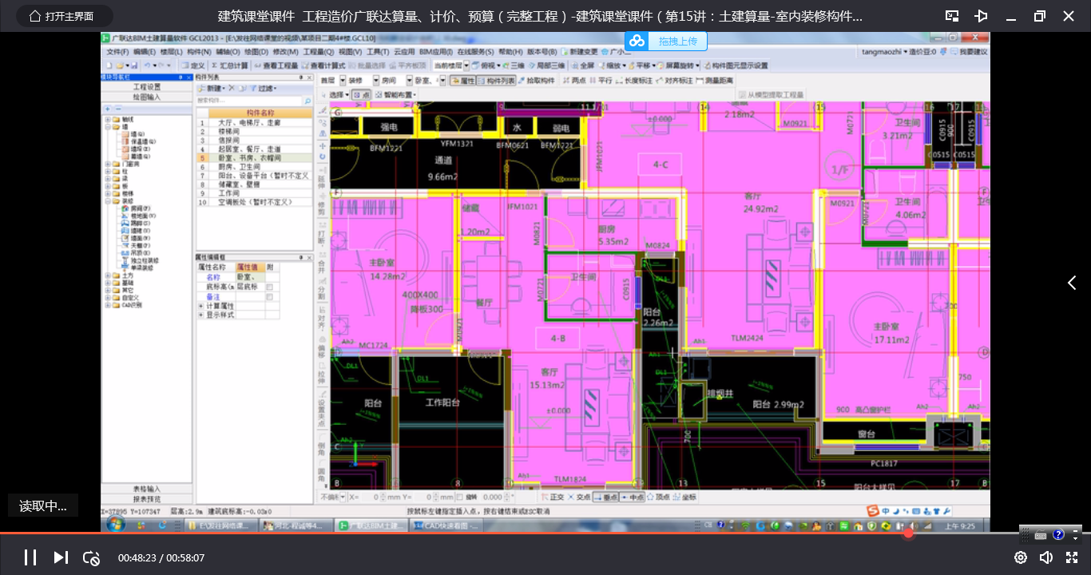Click the 绘图输入 navigation button
Screen dimensions: 1091x575
coord(146,97)
